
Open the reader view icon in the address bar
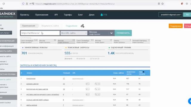click(x=159, y=4)
